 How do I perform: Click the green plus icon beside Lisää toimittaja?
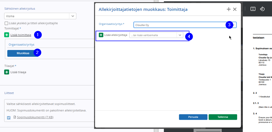pyautogui.click(x=7, y=35)
